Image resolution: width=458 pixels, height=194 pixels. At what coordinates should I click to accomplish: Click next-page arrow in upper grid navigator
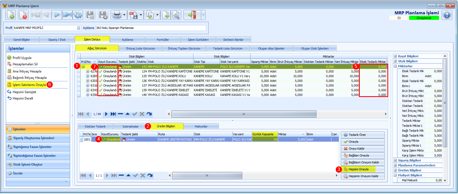point(113,114)
